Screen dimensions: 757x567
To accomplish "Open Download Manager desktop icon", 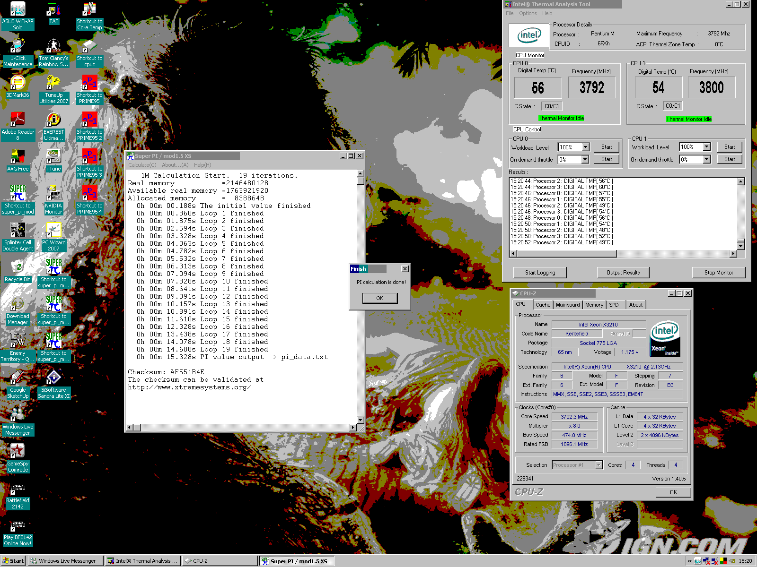I will coord(18,311).
